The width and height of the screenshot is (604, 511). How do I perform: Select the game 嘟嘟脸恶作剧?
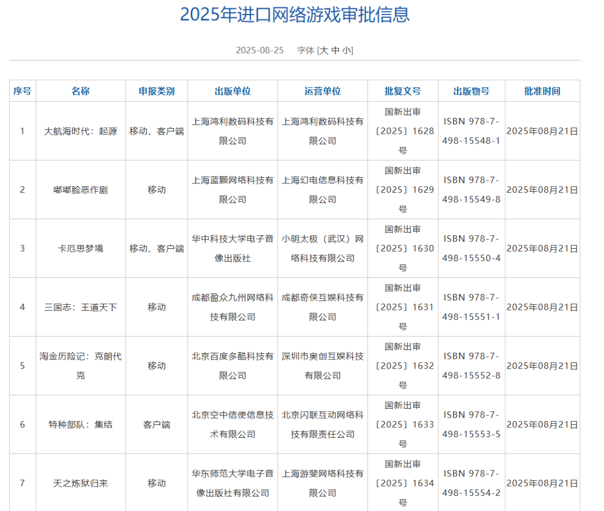click(x=81, y=190)
